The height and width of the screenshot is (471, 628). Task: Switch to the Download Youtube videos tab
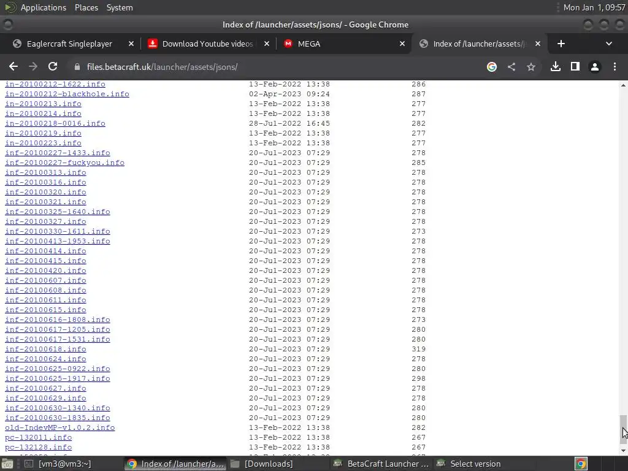(x=207, y=44)
